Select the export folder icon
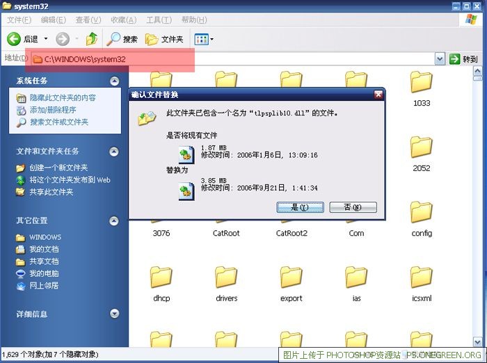The image size is (487, 363). tap(291, 277)
